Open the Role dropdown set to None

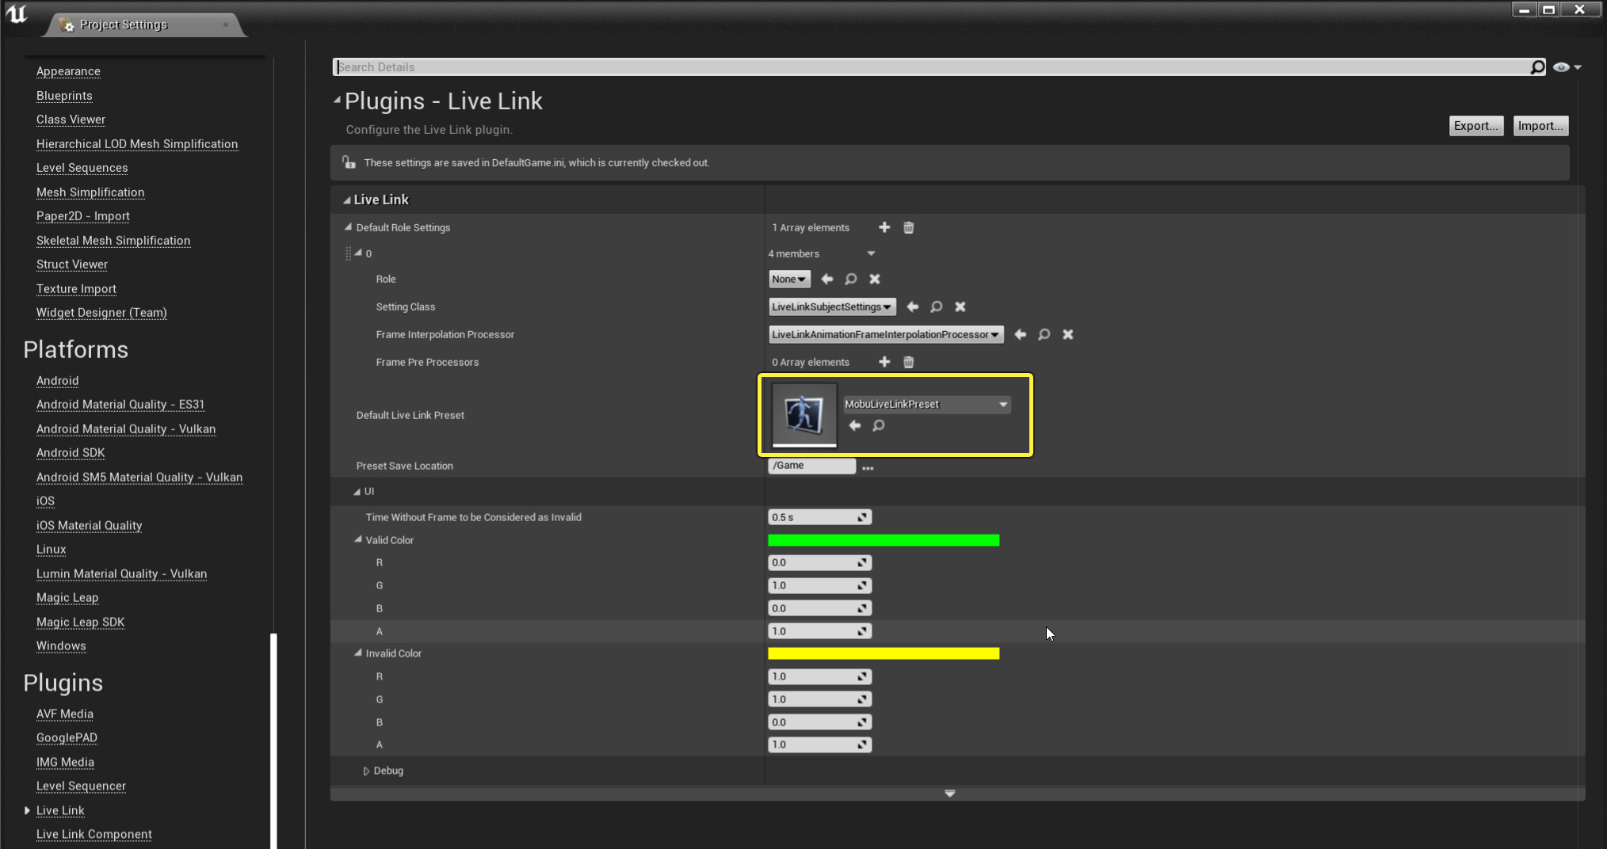[x=789, y=279]
